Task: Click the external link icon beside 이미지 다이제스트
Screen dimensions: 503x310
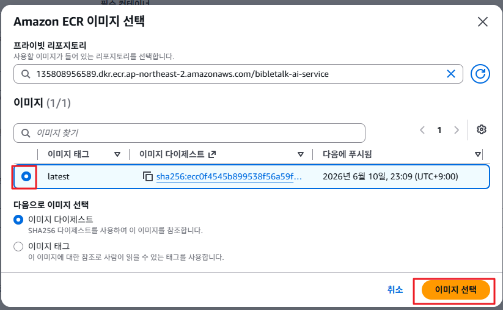Action: tap(212, 154)
